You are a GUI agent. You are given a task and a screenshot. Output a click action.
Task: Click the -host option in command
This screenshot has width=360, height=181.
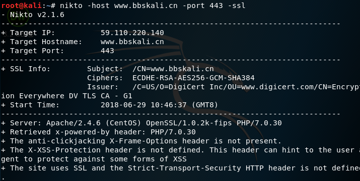(x=99, y=5)
